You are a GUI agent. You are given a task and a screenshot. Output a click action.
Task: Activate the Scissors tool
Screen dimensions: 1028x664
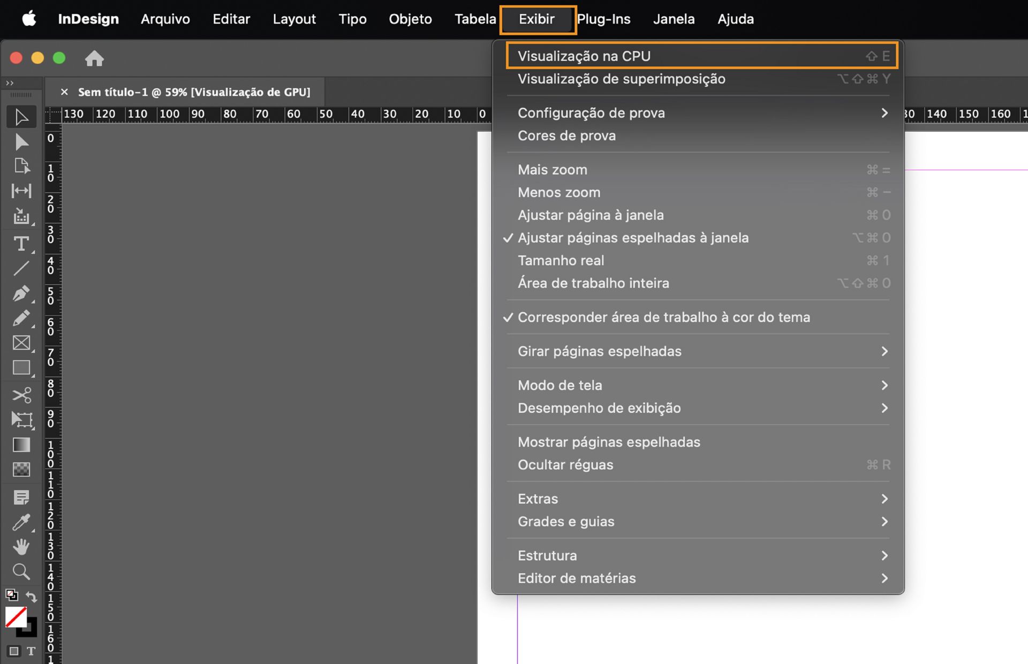coord(21,395)
